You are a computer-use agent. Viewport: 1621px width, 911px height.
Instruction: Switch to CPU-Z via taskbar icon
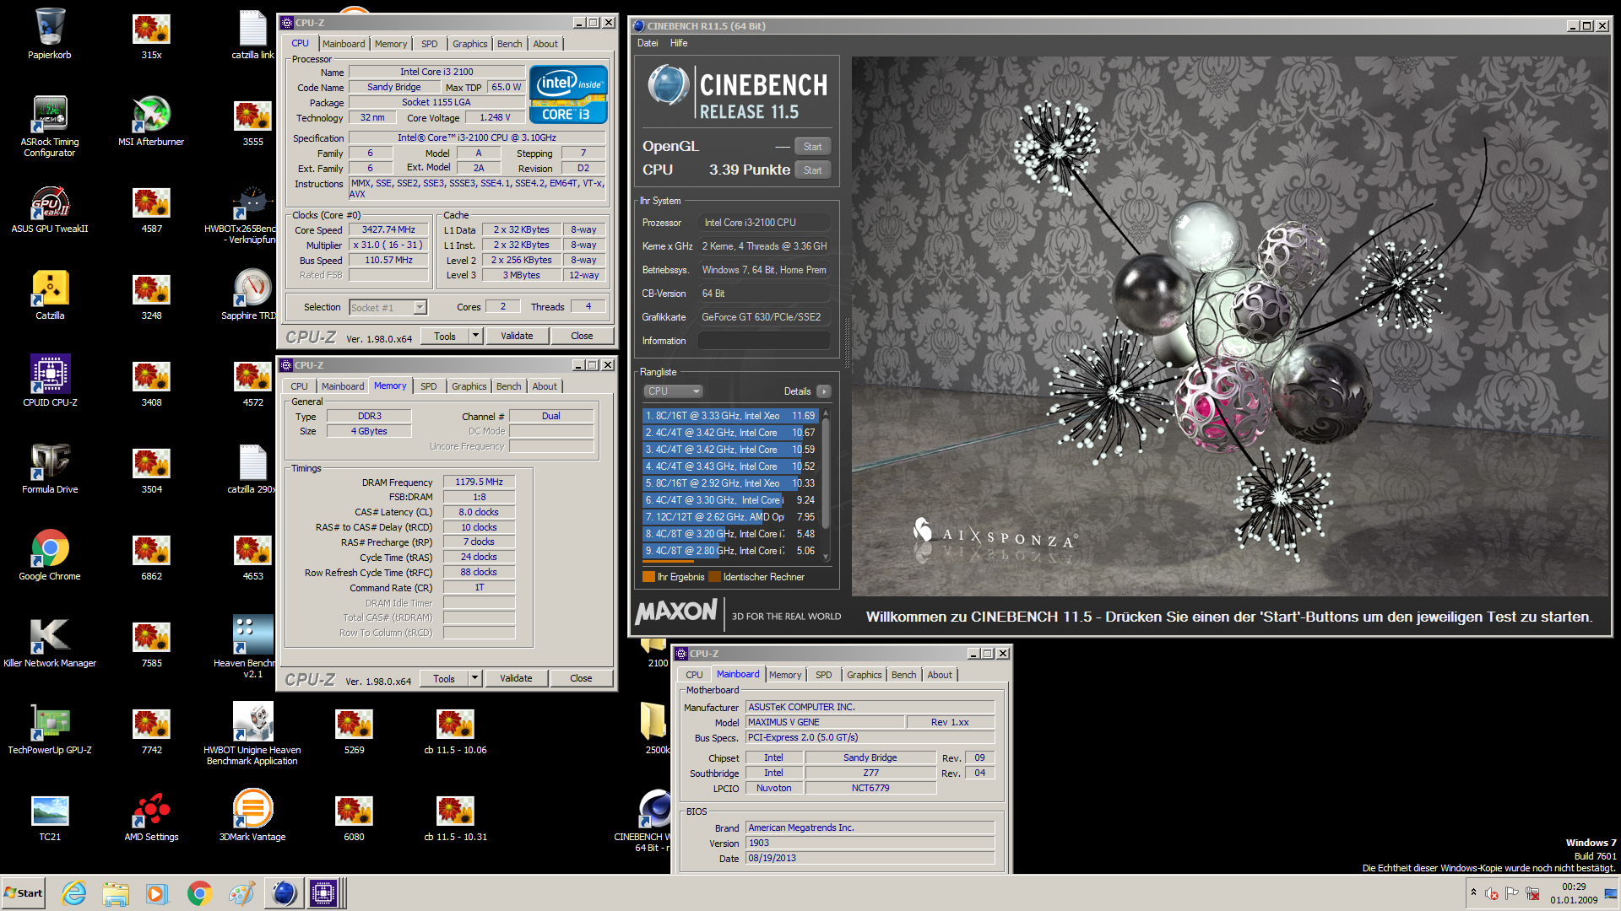tap(323, 893)
